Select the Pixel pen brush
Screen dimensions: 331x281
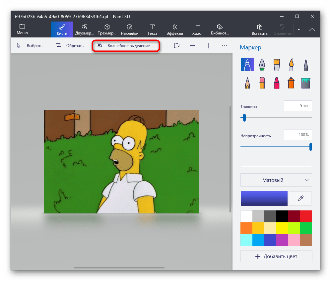305,64
